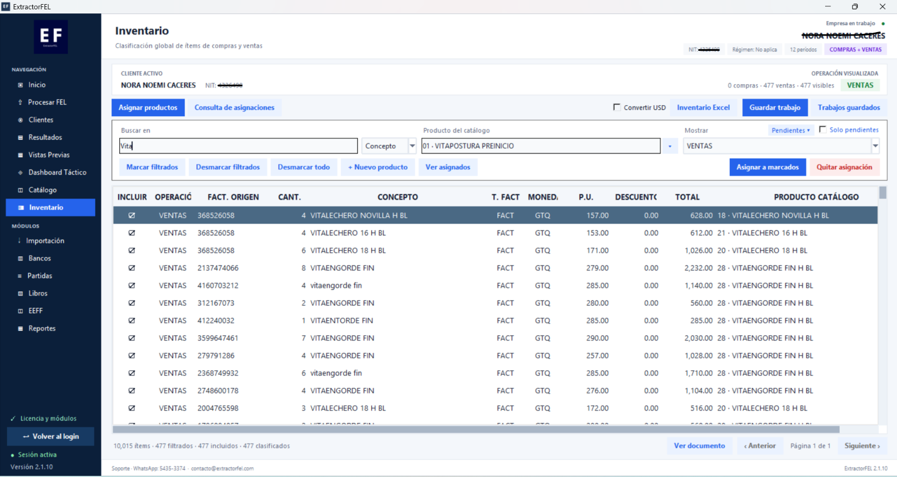Image resolution: width=897 pixels, height=477 pixels.
Task: Uncheck Incluir for invoice 2137474066 row
Action: click(131, 268)
